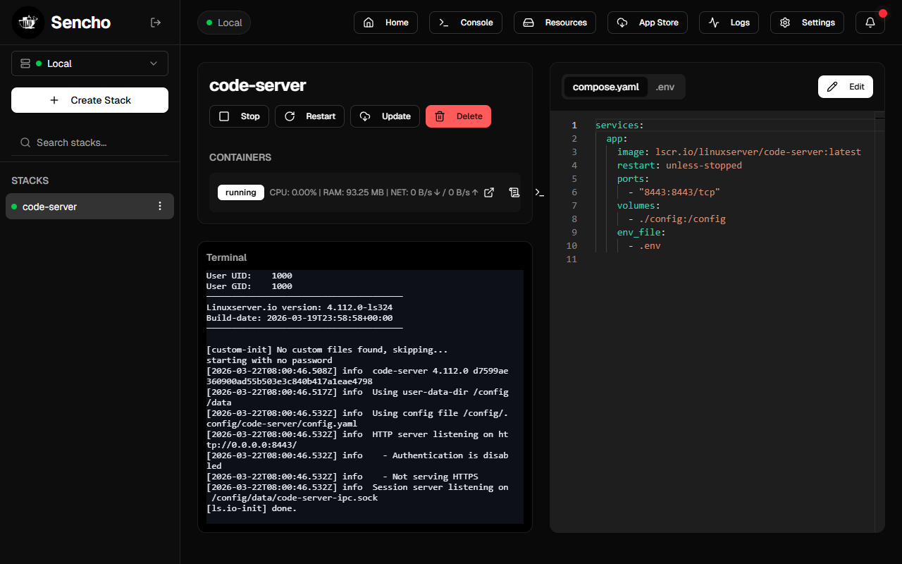Click the CONTAINERS section label
902x564 pixels.
[240, 157]
